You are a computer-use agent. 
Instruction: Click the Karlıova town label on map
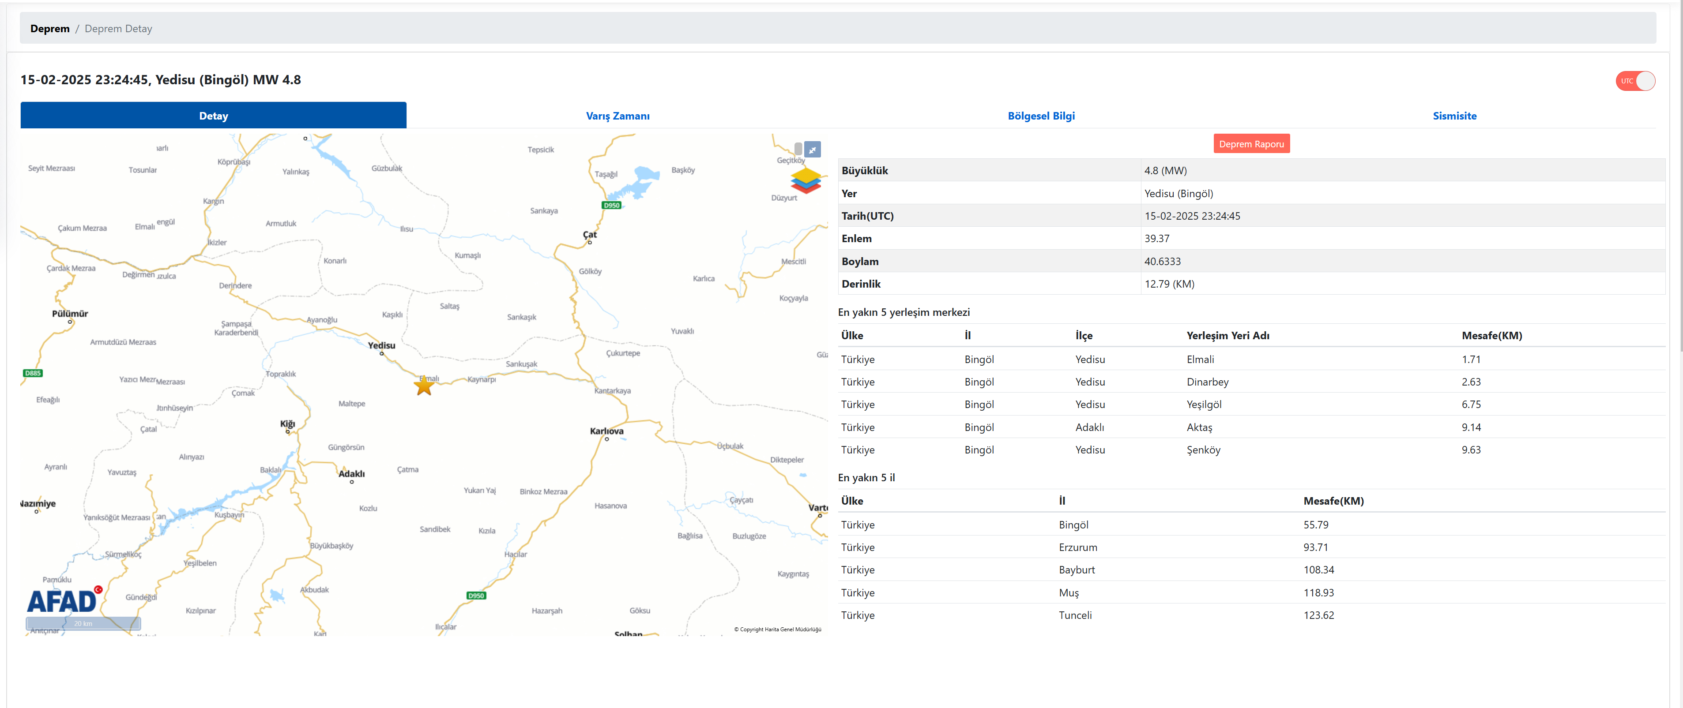tap(606, 431)
